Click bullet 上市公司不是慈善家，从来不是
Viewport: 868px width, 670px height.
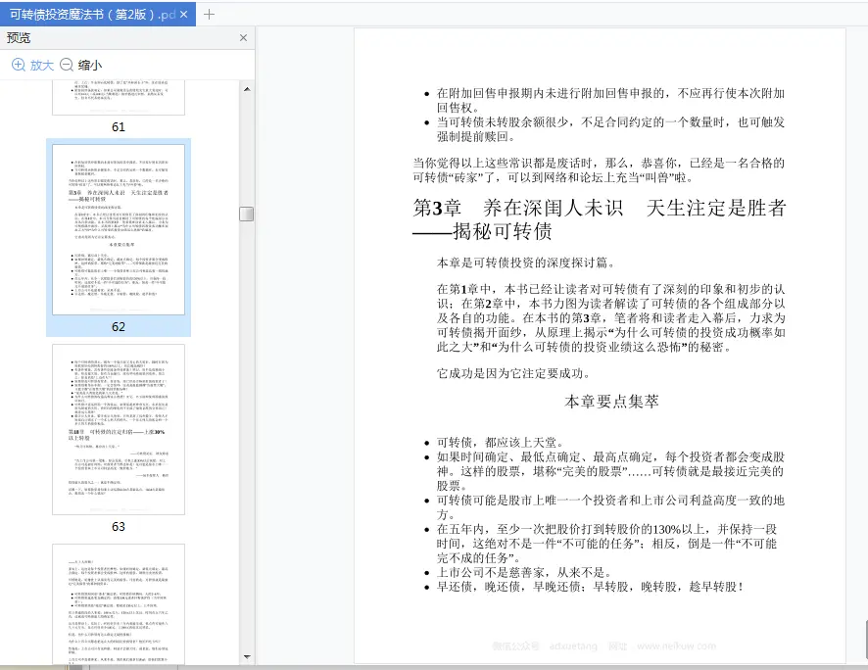coord(524,573)
